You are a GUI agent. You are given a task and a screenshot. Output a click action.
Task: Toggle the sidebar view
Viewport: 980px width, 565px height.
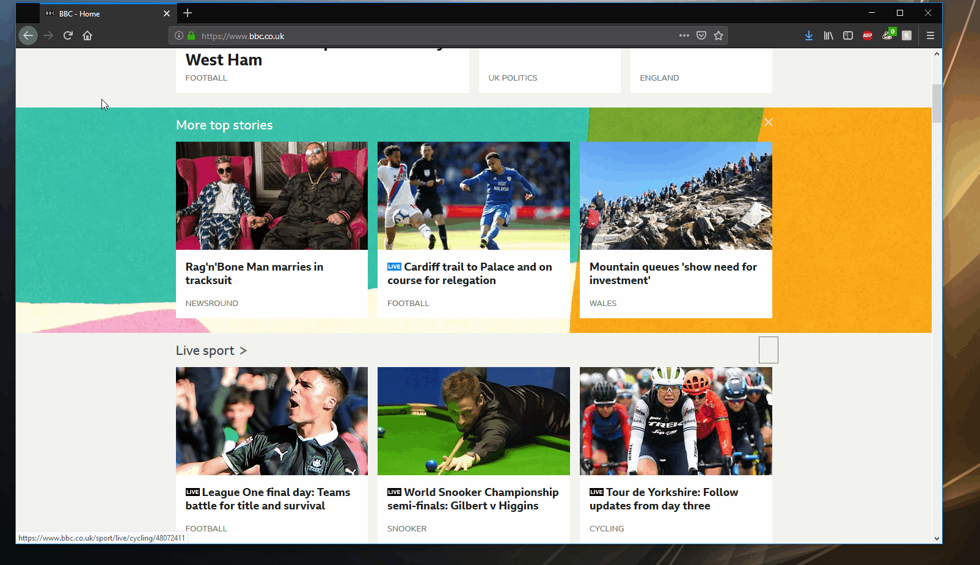pyautogui.click(x=847, y=35)
